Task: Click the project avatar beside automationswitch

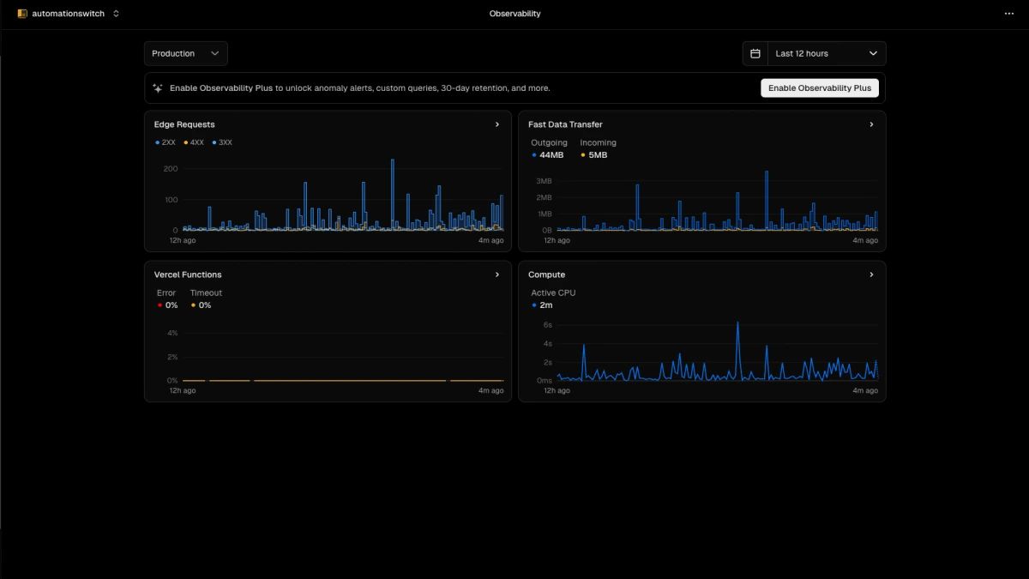Action: (23, 13)
